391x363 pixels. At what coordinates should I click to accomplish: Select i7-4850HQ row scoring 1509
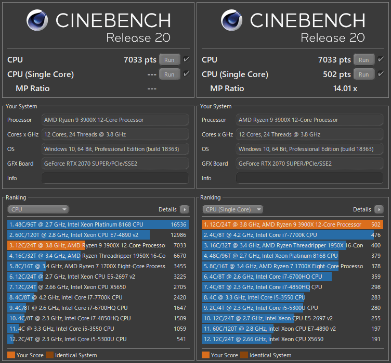[98, 318]
